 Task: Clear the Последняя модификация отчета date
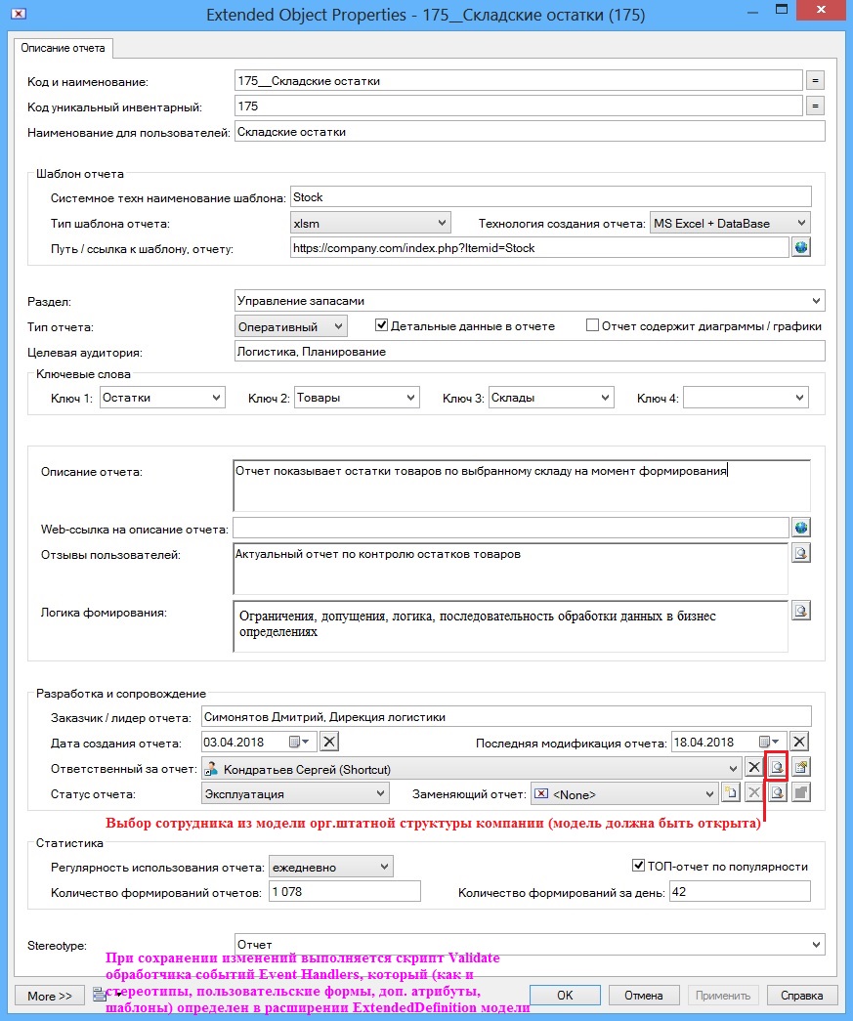(799, 742)
